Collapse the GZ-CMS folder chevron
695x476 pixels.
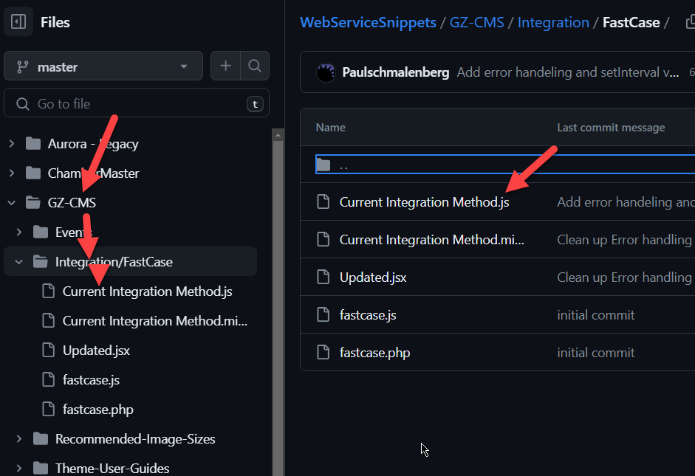click(12, 203)
